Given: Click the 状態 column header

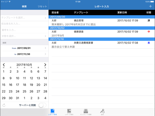Looking at the screenshot, I should [x=149, y=13].
